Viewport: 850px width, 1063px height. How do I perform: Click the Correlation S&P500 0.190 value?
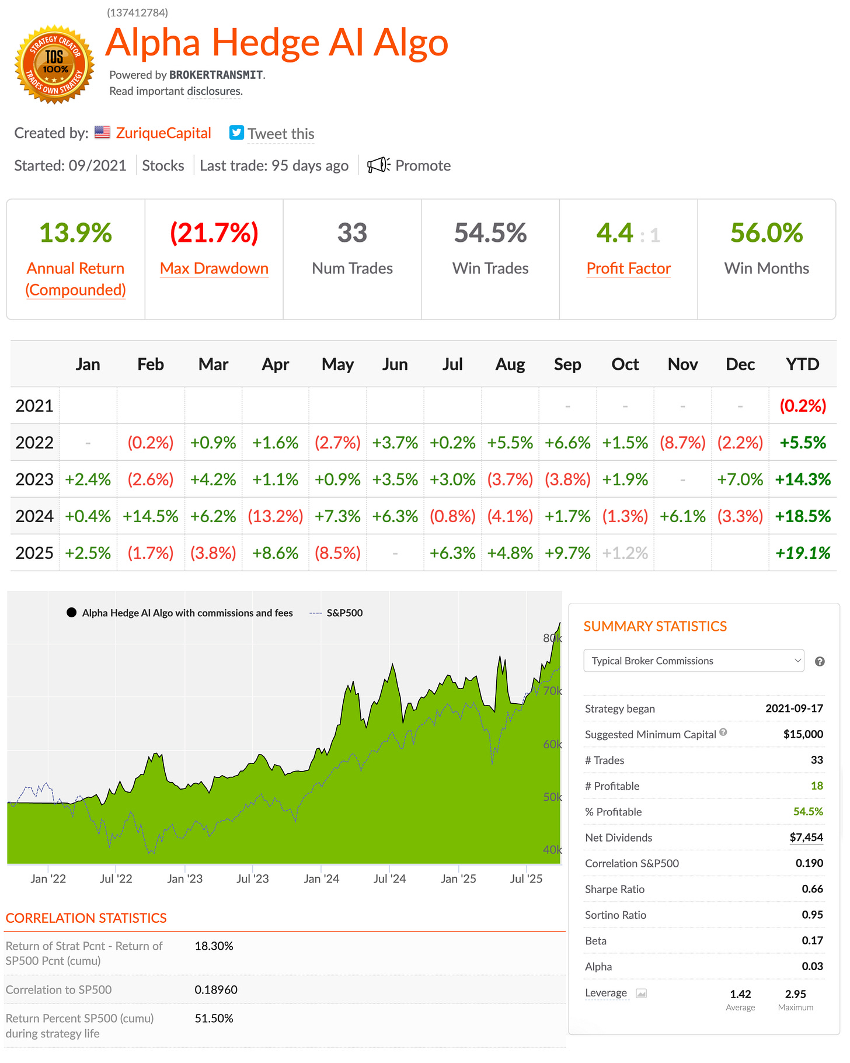809,863
